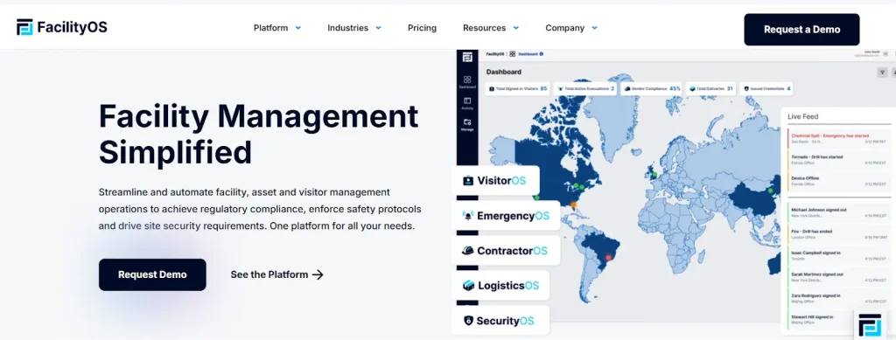Screen dimensions: 896x340
Task: Click the VisitorOS badge icon
Action: (468, 181)
